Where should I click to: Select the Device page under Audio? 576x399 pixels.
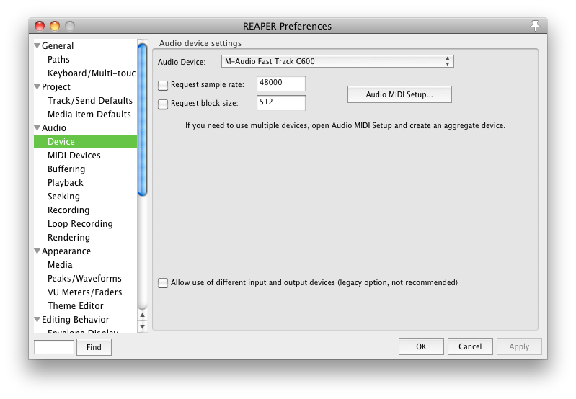(x=85, y=141)
